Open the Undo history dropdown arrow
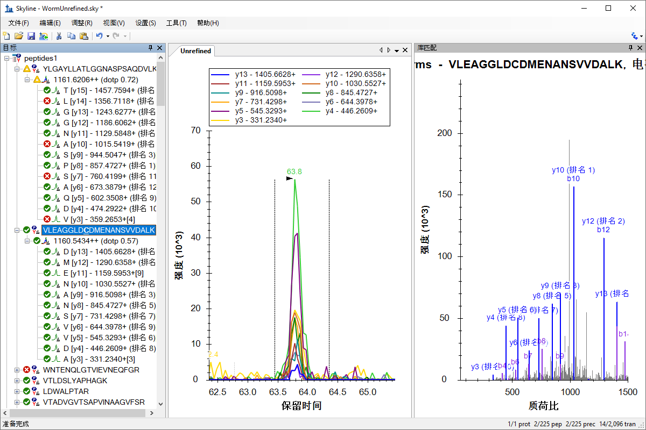646x430 pixels. 108,36
